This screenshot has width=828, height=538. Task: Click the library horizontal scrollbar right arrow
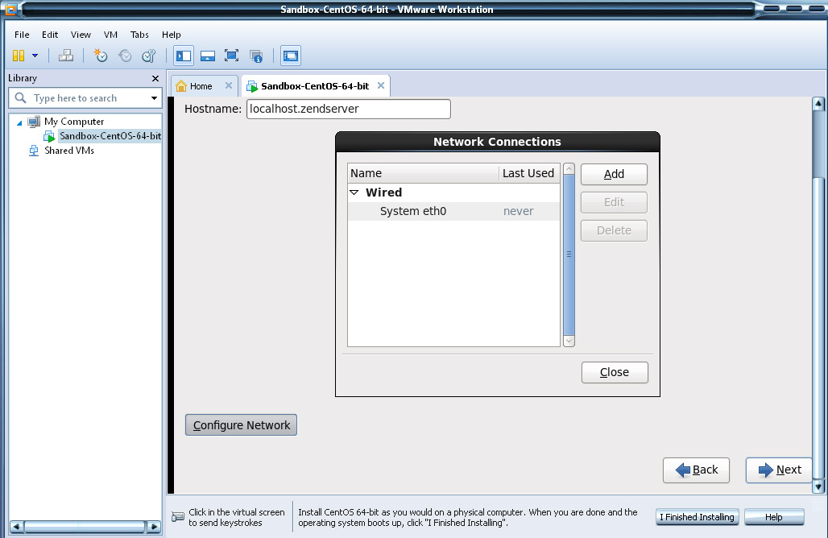154,527
